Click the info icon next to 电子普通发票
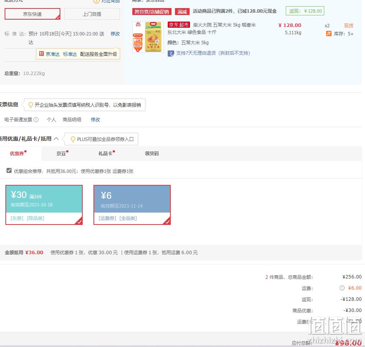Screen dimensions: 365x347 point(36,119)
